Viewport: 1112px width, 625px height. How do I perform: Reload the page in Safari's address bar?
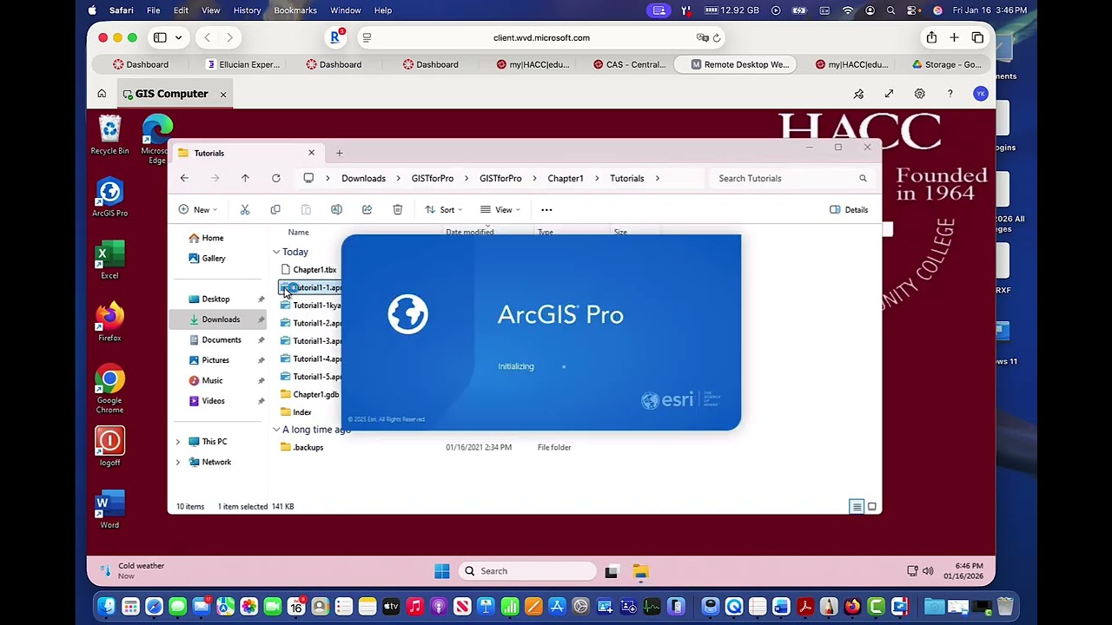(717, 37)
